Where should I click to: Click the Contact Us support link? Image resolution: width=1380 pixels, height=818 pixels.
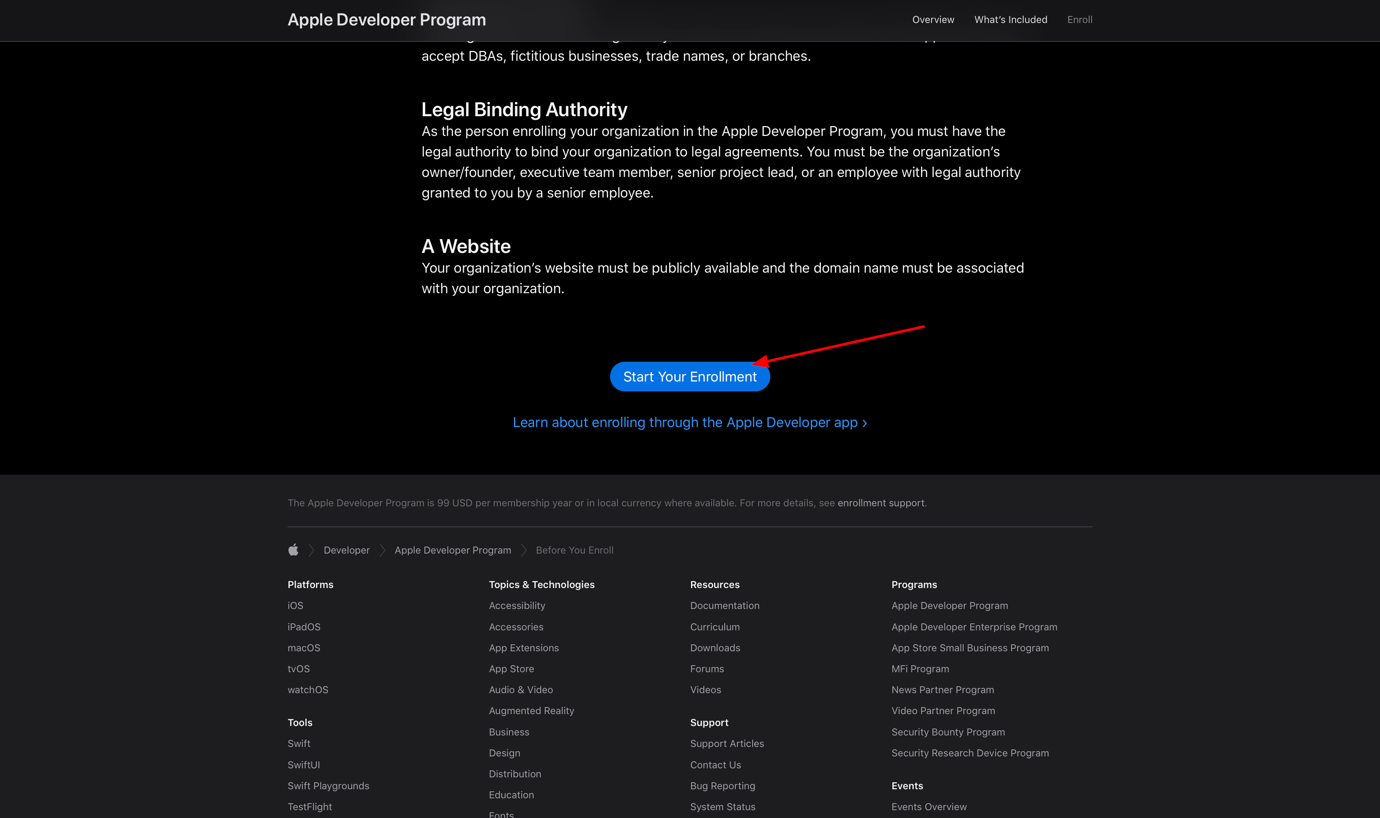pyautogui.click(x=715, y=765)
